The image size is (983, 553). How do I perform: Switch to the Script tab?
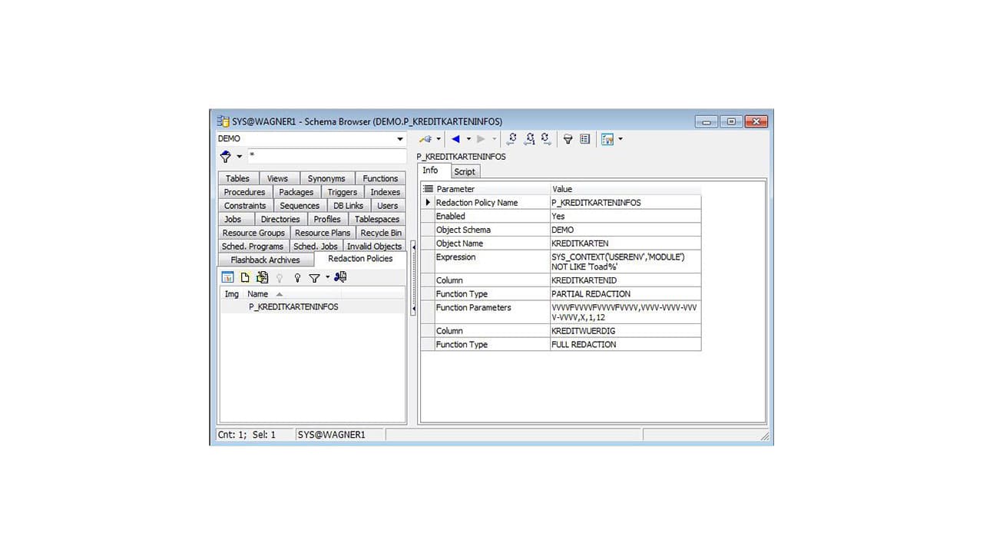point(465,171)
